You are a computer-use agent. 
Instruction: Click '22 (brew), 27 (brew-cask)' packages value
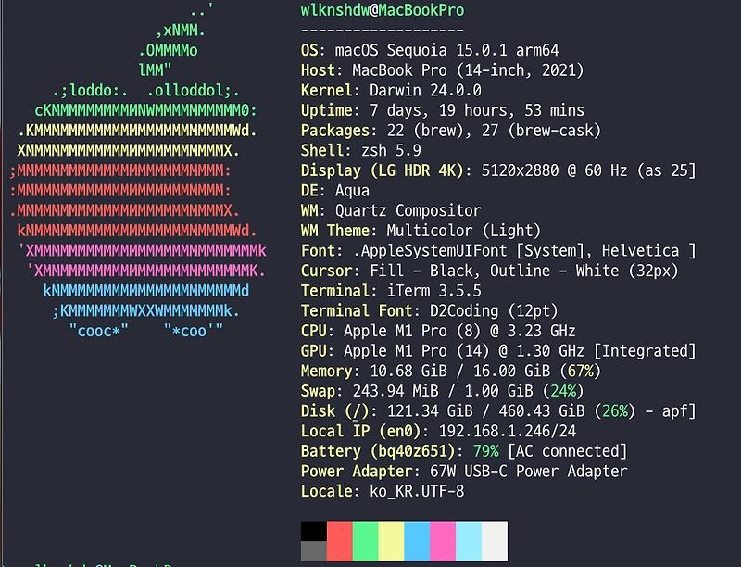(x=494, y=131)
